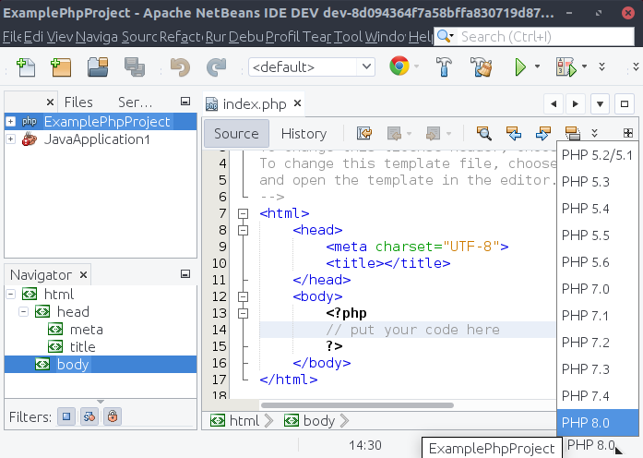Choose PHP 7.4 from version list
Image resolution: width=643 pixels, height=458 pixels.
coord(598,395)
